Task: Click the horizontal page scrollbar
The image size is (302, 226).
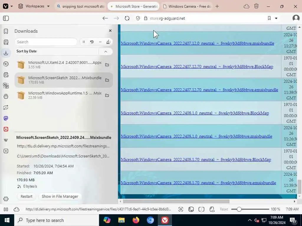Action: coord(176,201)
